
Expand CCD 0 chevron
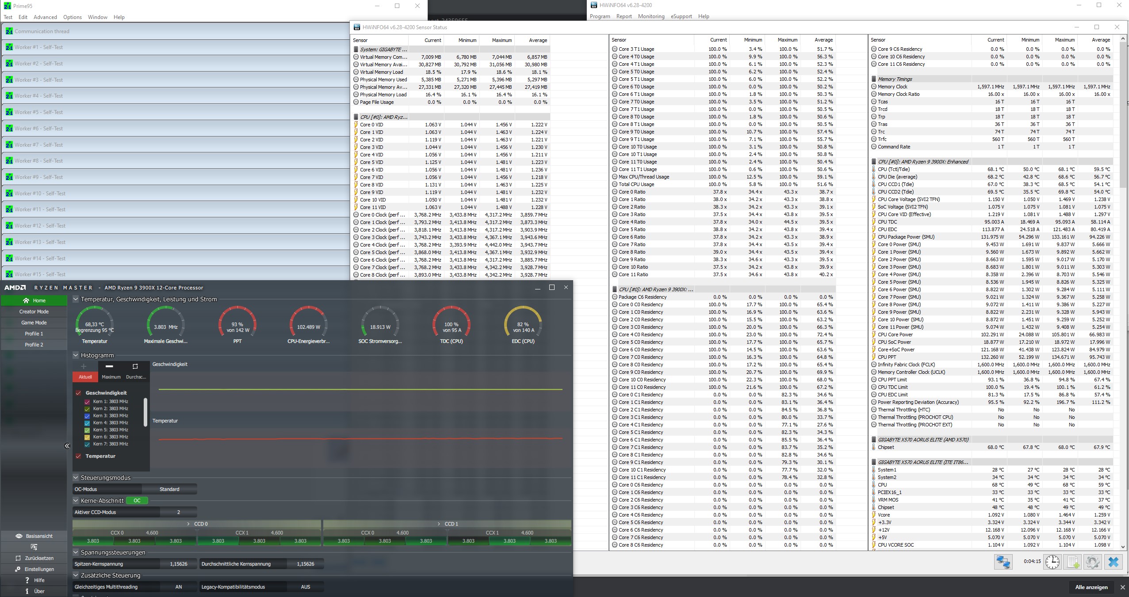coord(188,524)
